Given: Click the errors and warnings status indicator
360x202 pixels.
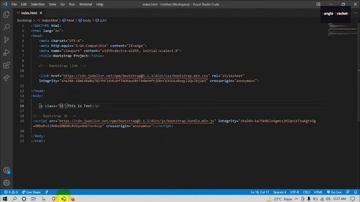Looking at the screenshot, I should [11, 192].
